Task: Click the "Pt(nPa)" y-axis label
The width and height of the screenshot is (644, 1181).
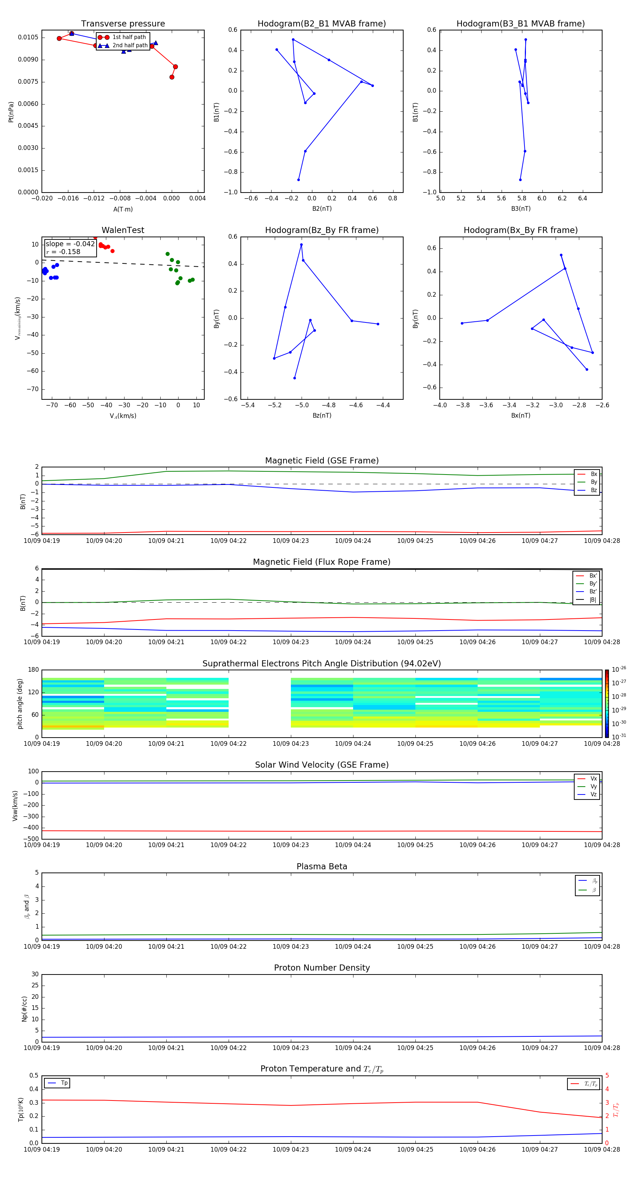Action: 11,112
